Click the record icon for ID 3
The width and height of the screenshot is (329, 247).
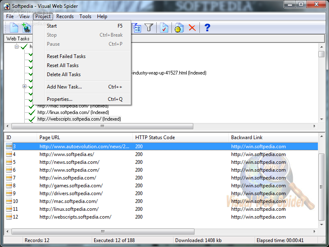(9, 146)
